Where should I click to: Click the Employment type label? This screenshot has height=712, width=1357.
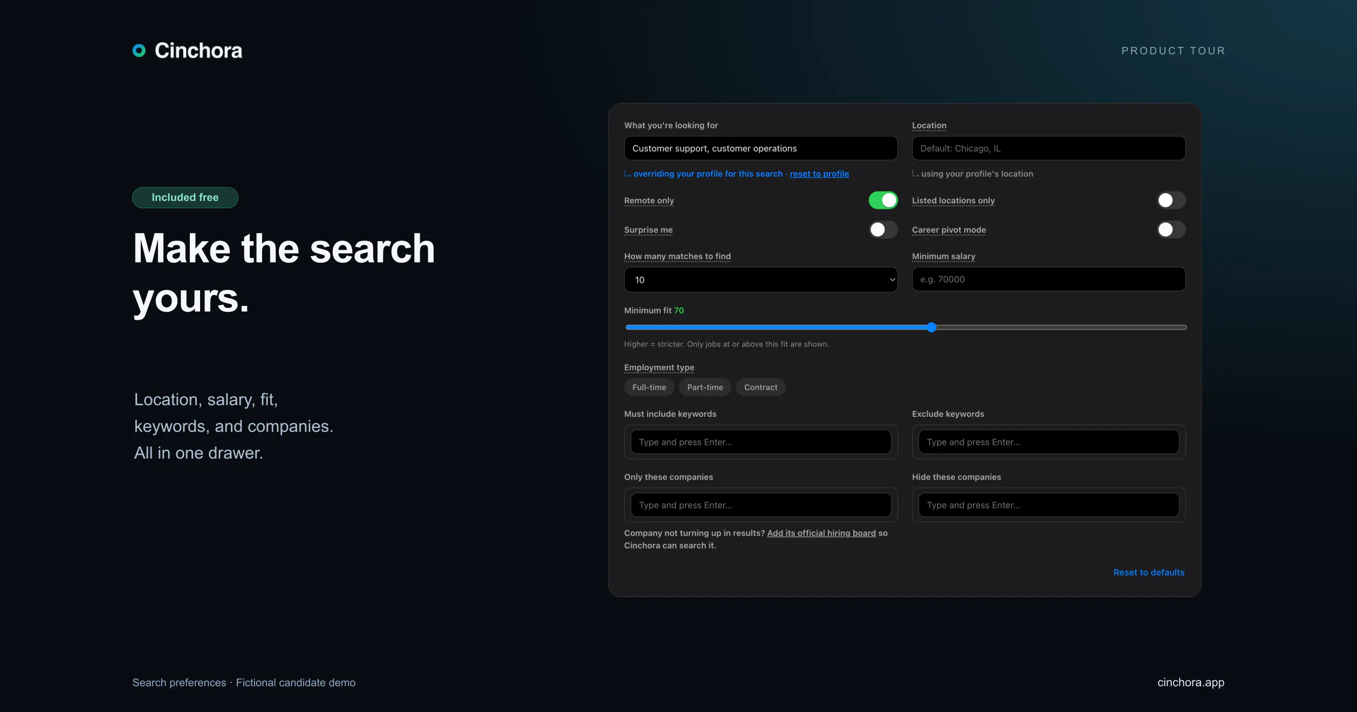(659, 367)
